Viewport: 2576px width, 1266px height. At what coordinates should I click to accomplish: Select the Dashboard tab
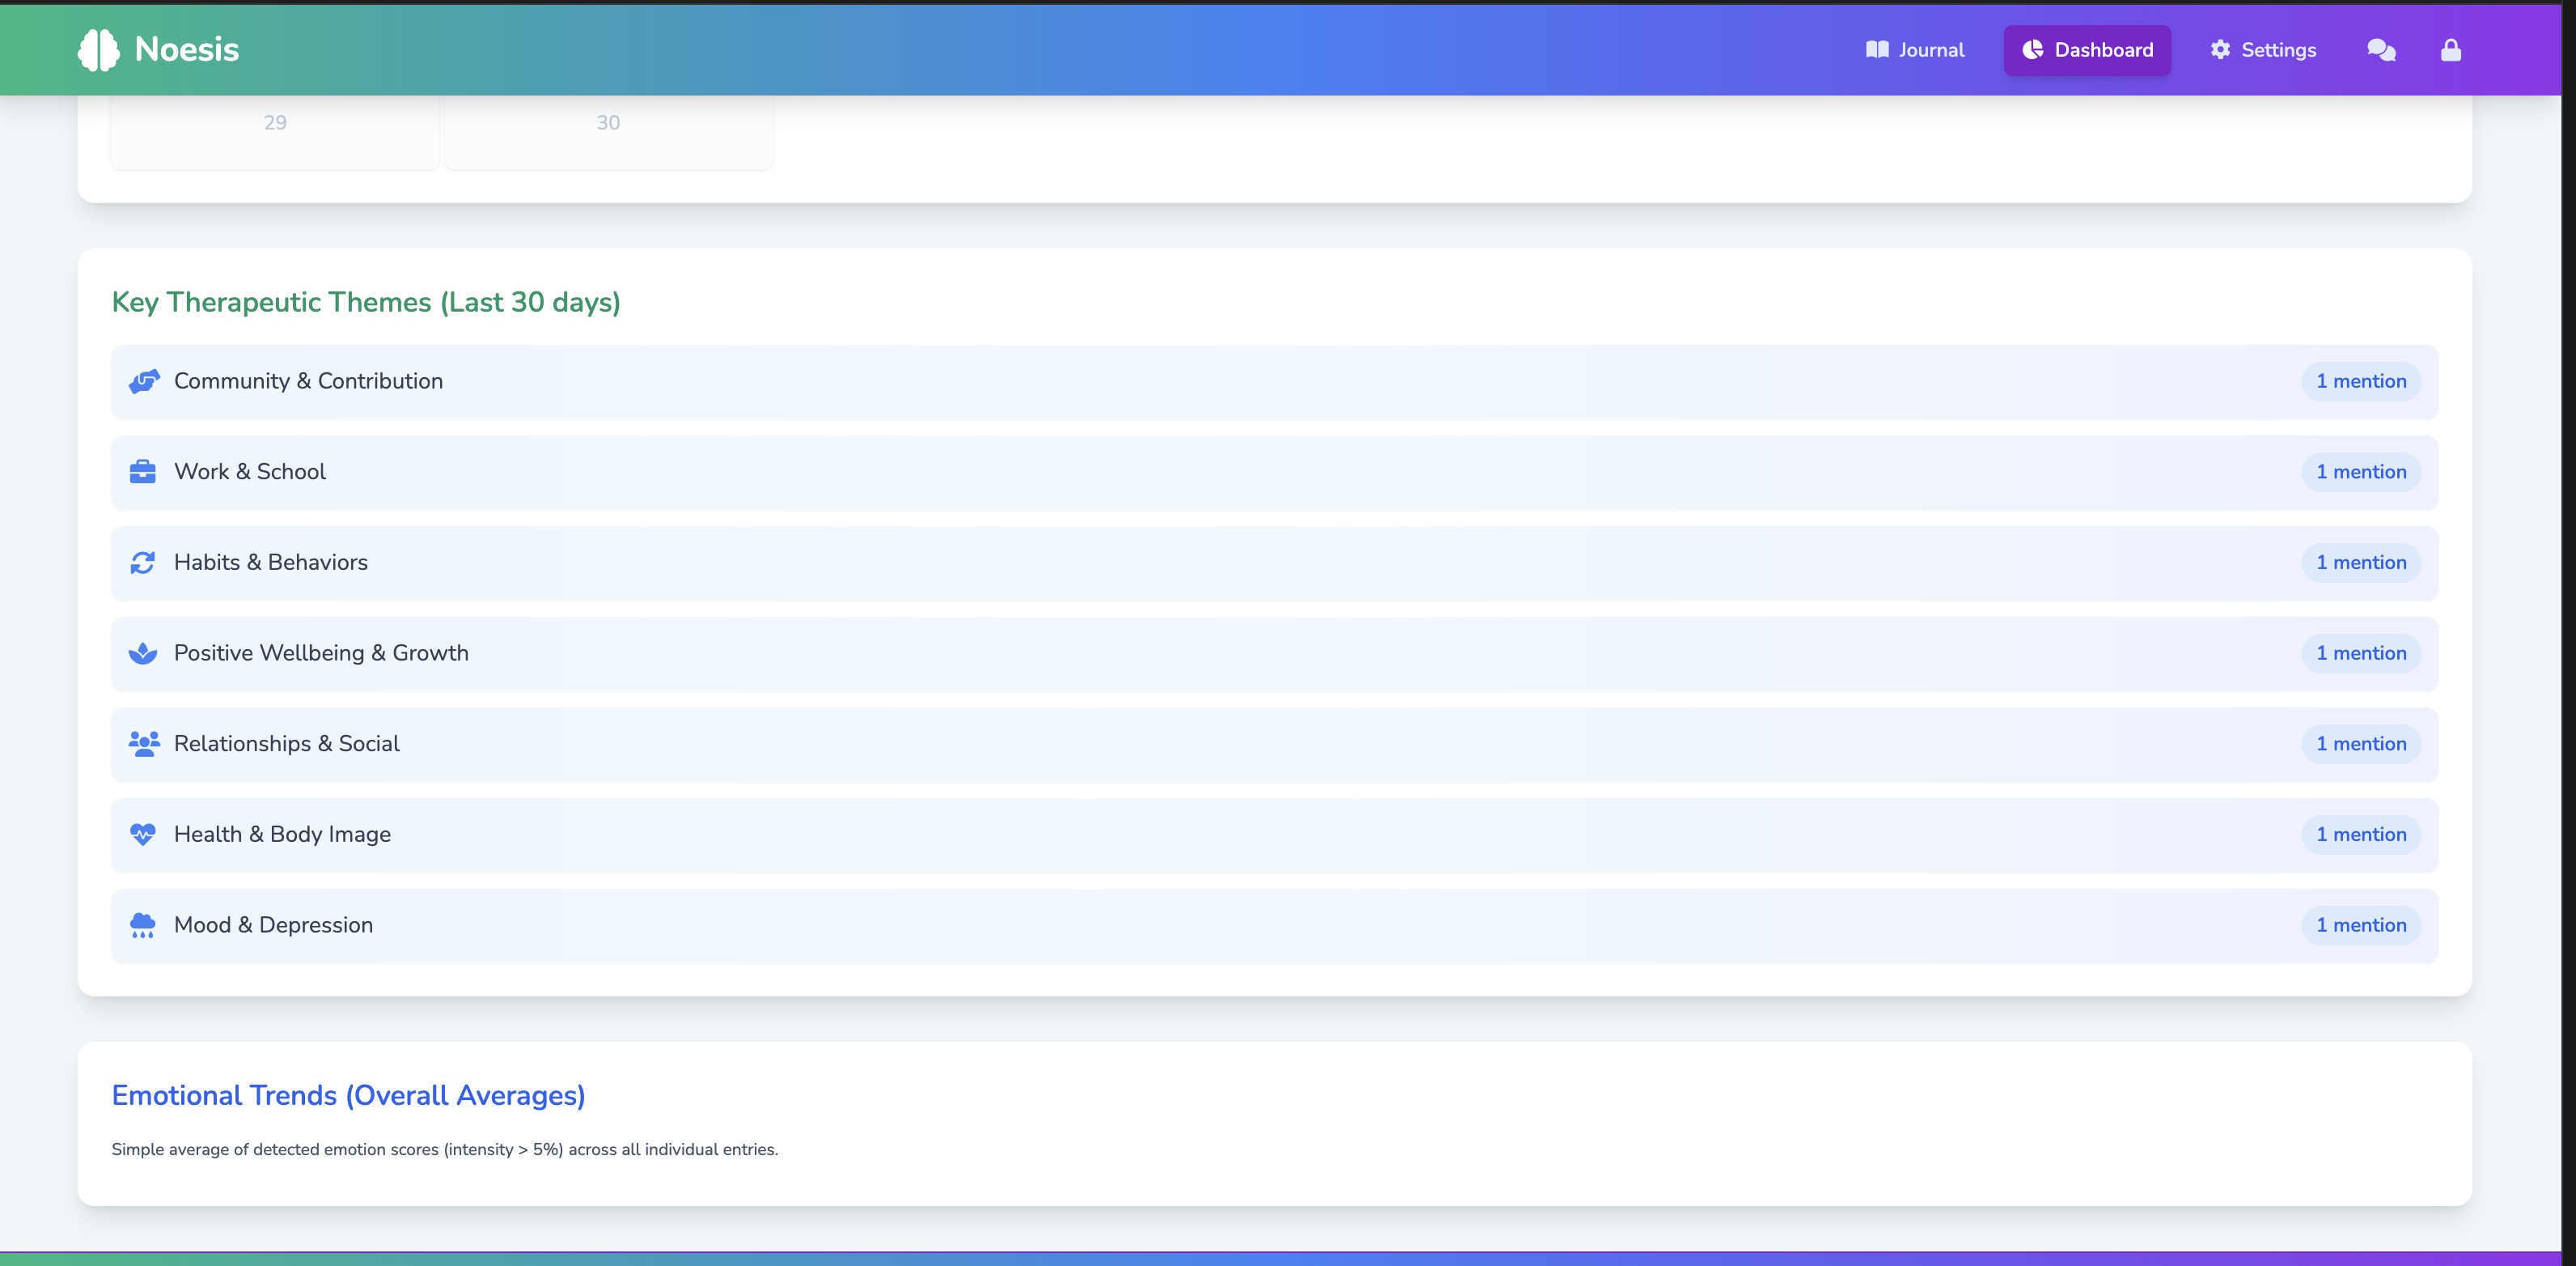[2087, 50]
